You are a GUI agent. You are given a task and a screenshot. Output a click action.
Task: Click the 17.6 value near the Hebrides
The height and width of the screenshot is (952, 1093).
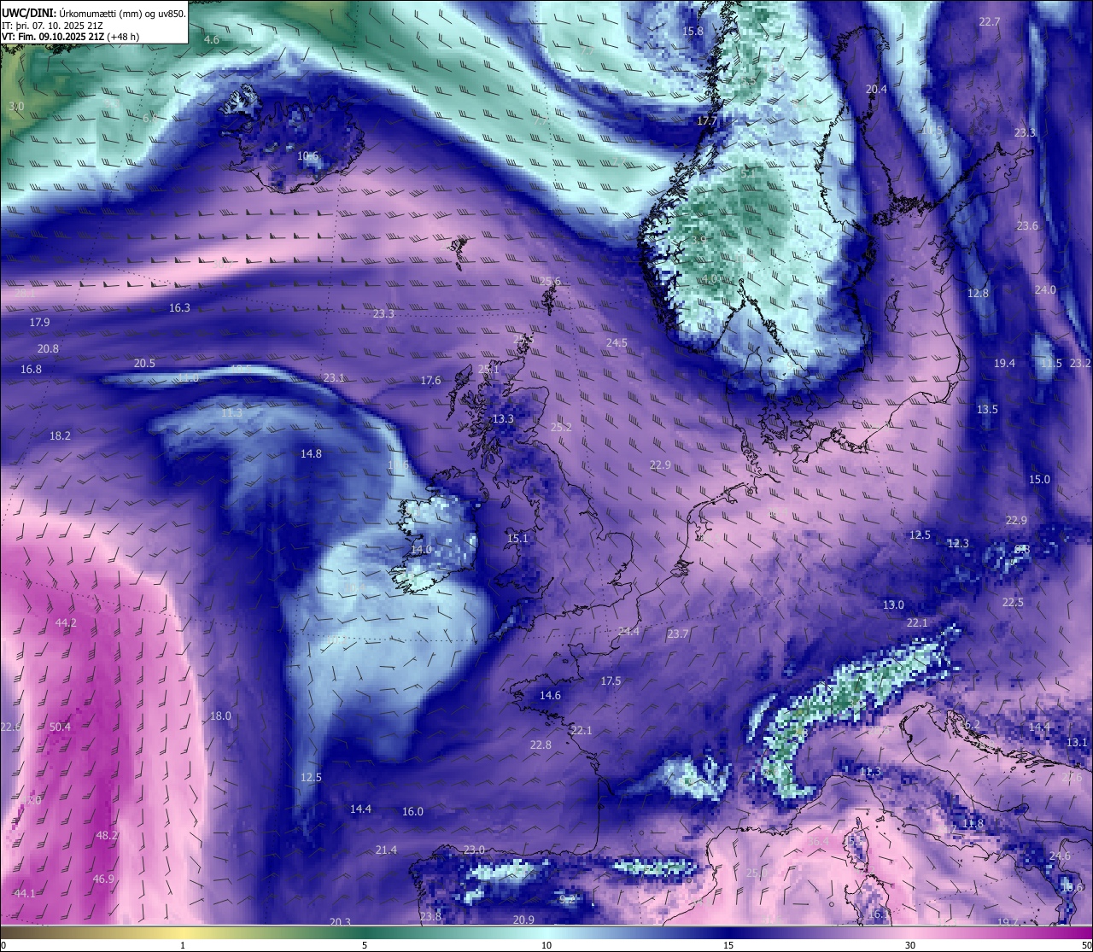pos(430,381)
